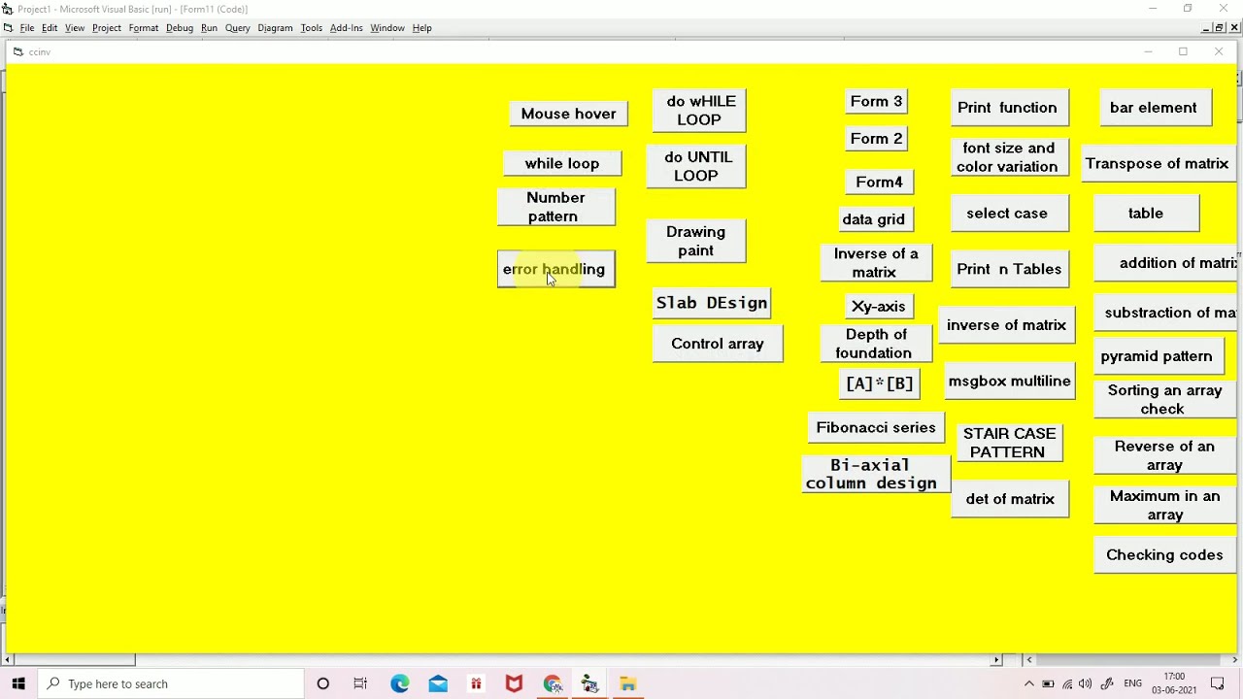Screen dimensions: 1243x699
Task: Click Inverse of a matrix button
Action: 875,262
